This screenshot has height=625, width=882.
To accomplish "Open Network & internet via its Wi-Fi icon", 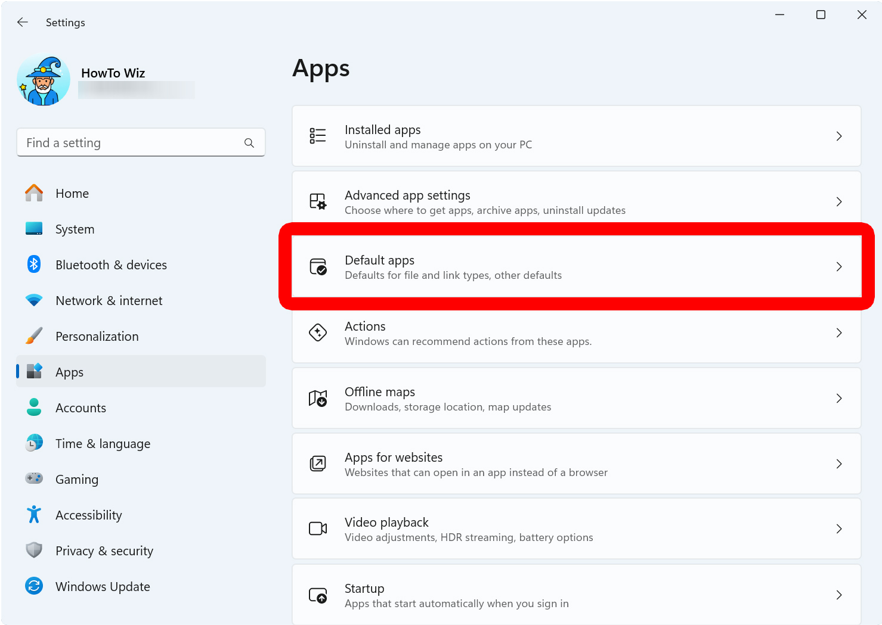I will point(34,300).
